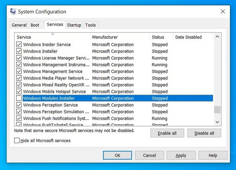Select Windows Push Notifications System row text
Viewport: 236px width, 170px height.
pyautogui.click(x=56, y=118)
